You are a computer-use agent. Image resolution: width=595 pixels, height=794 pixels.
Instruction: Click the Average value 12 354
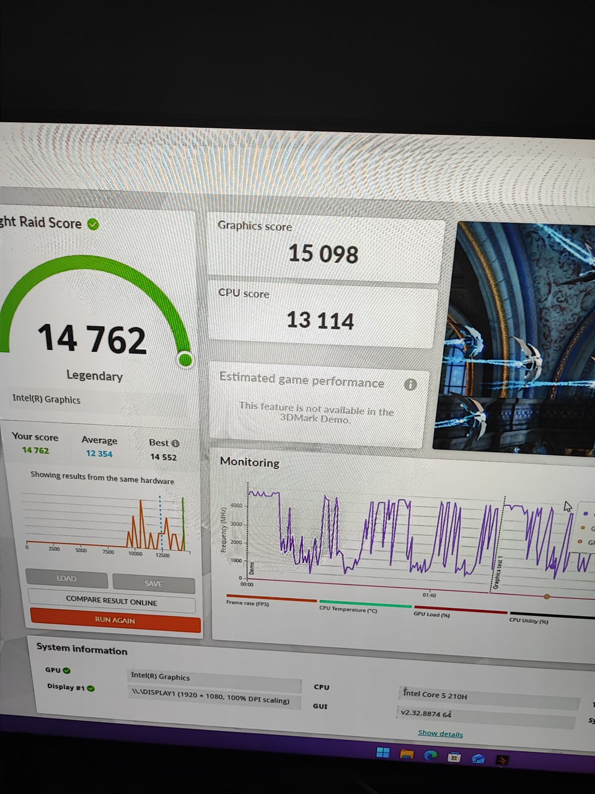click(99, 453)
